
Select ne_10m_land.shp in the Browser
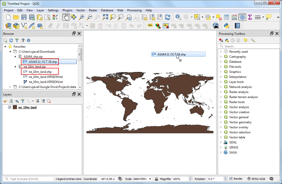click(x=40, y=72)
